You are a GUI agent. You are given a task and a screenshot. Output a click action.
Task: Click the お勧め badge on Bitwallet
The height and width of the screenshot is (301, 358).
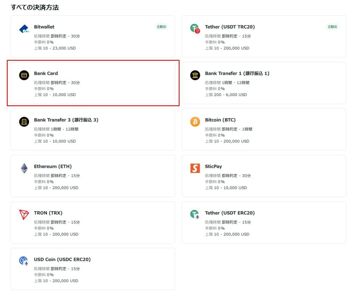pyautogui.click(x=161, y=27)
